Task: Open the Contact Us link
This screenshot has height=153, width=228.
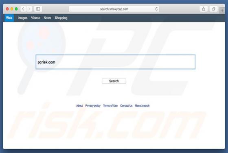Action: pyautogui.click(x=126, y=106)
